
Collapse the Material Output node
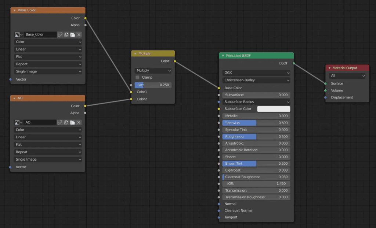329,68
